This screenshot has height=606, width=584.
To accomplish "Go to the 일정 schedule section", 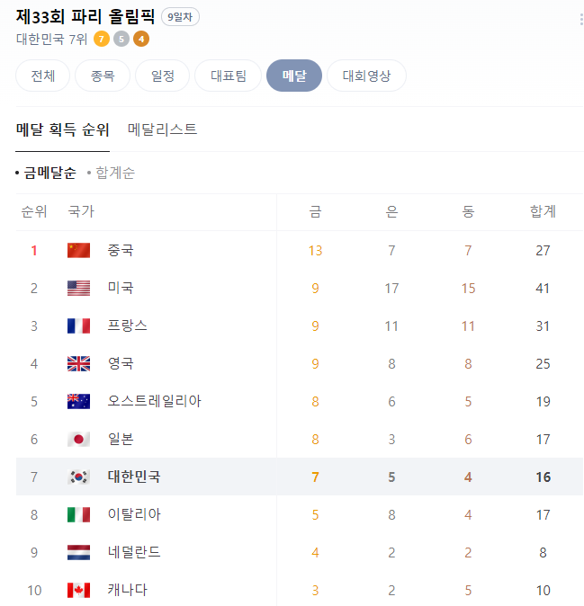I will pyautogui.click(x=163, y=76).
